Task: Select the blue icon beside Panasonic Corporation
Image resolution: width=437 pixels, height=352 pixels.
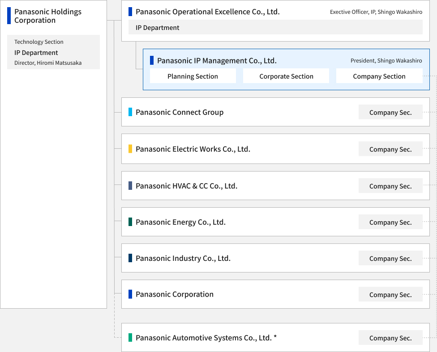Action: (130, 294)
